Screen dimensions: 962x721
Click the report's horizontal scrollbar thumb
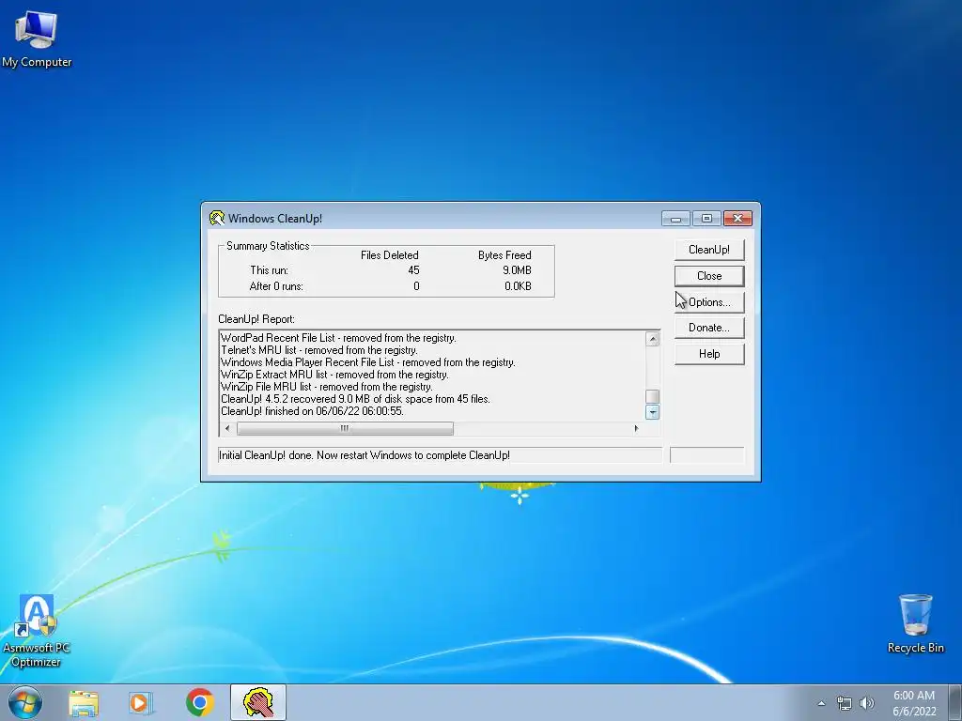345,428
